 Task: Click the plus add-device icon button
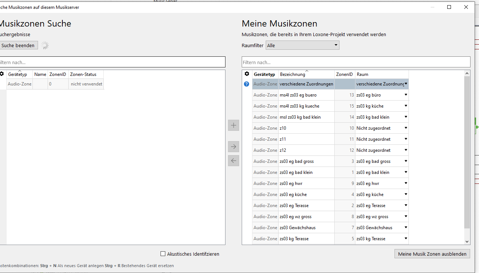click(x=234, y=125)
